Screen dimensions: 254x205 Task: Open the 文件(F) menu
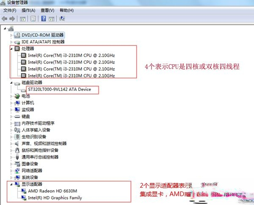(10, 10)
